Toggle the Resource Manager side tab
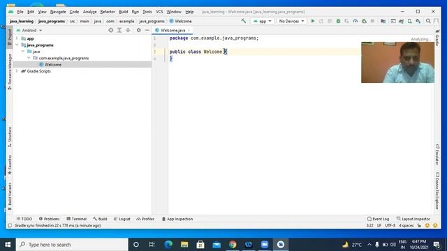Viewport: 447px width, 251px height. [9, 71]
